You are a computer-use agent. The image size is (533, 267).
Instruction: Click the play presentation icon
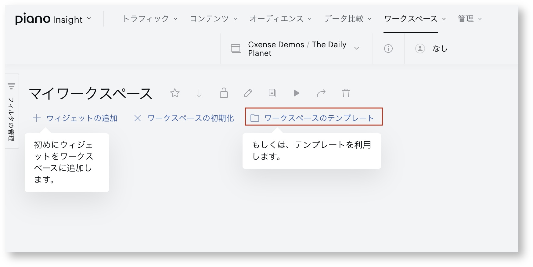(x=297, y=93)
